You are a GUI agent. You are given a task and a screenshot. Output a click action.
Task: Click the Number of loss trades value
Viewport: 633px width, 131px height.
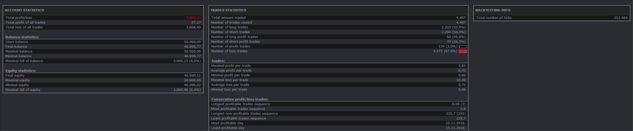pyautogui.click(x=445, y=51)
